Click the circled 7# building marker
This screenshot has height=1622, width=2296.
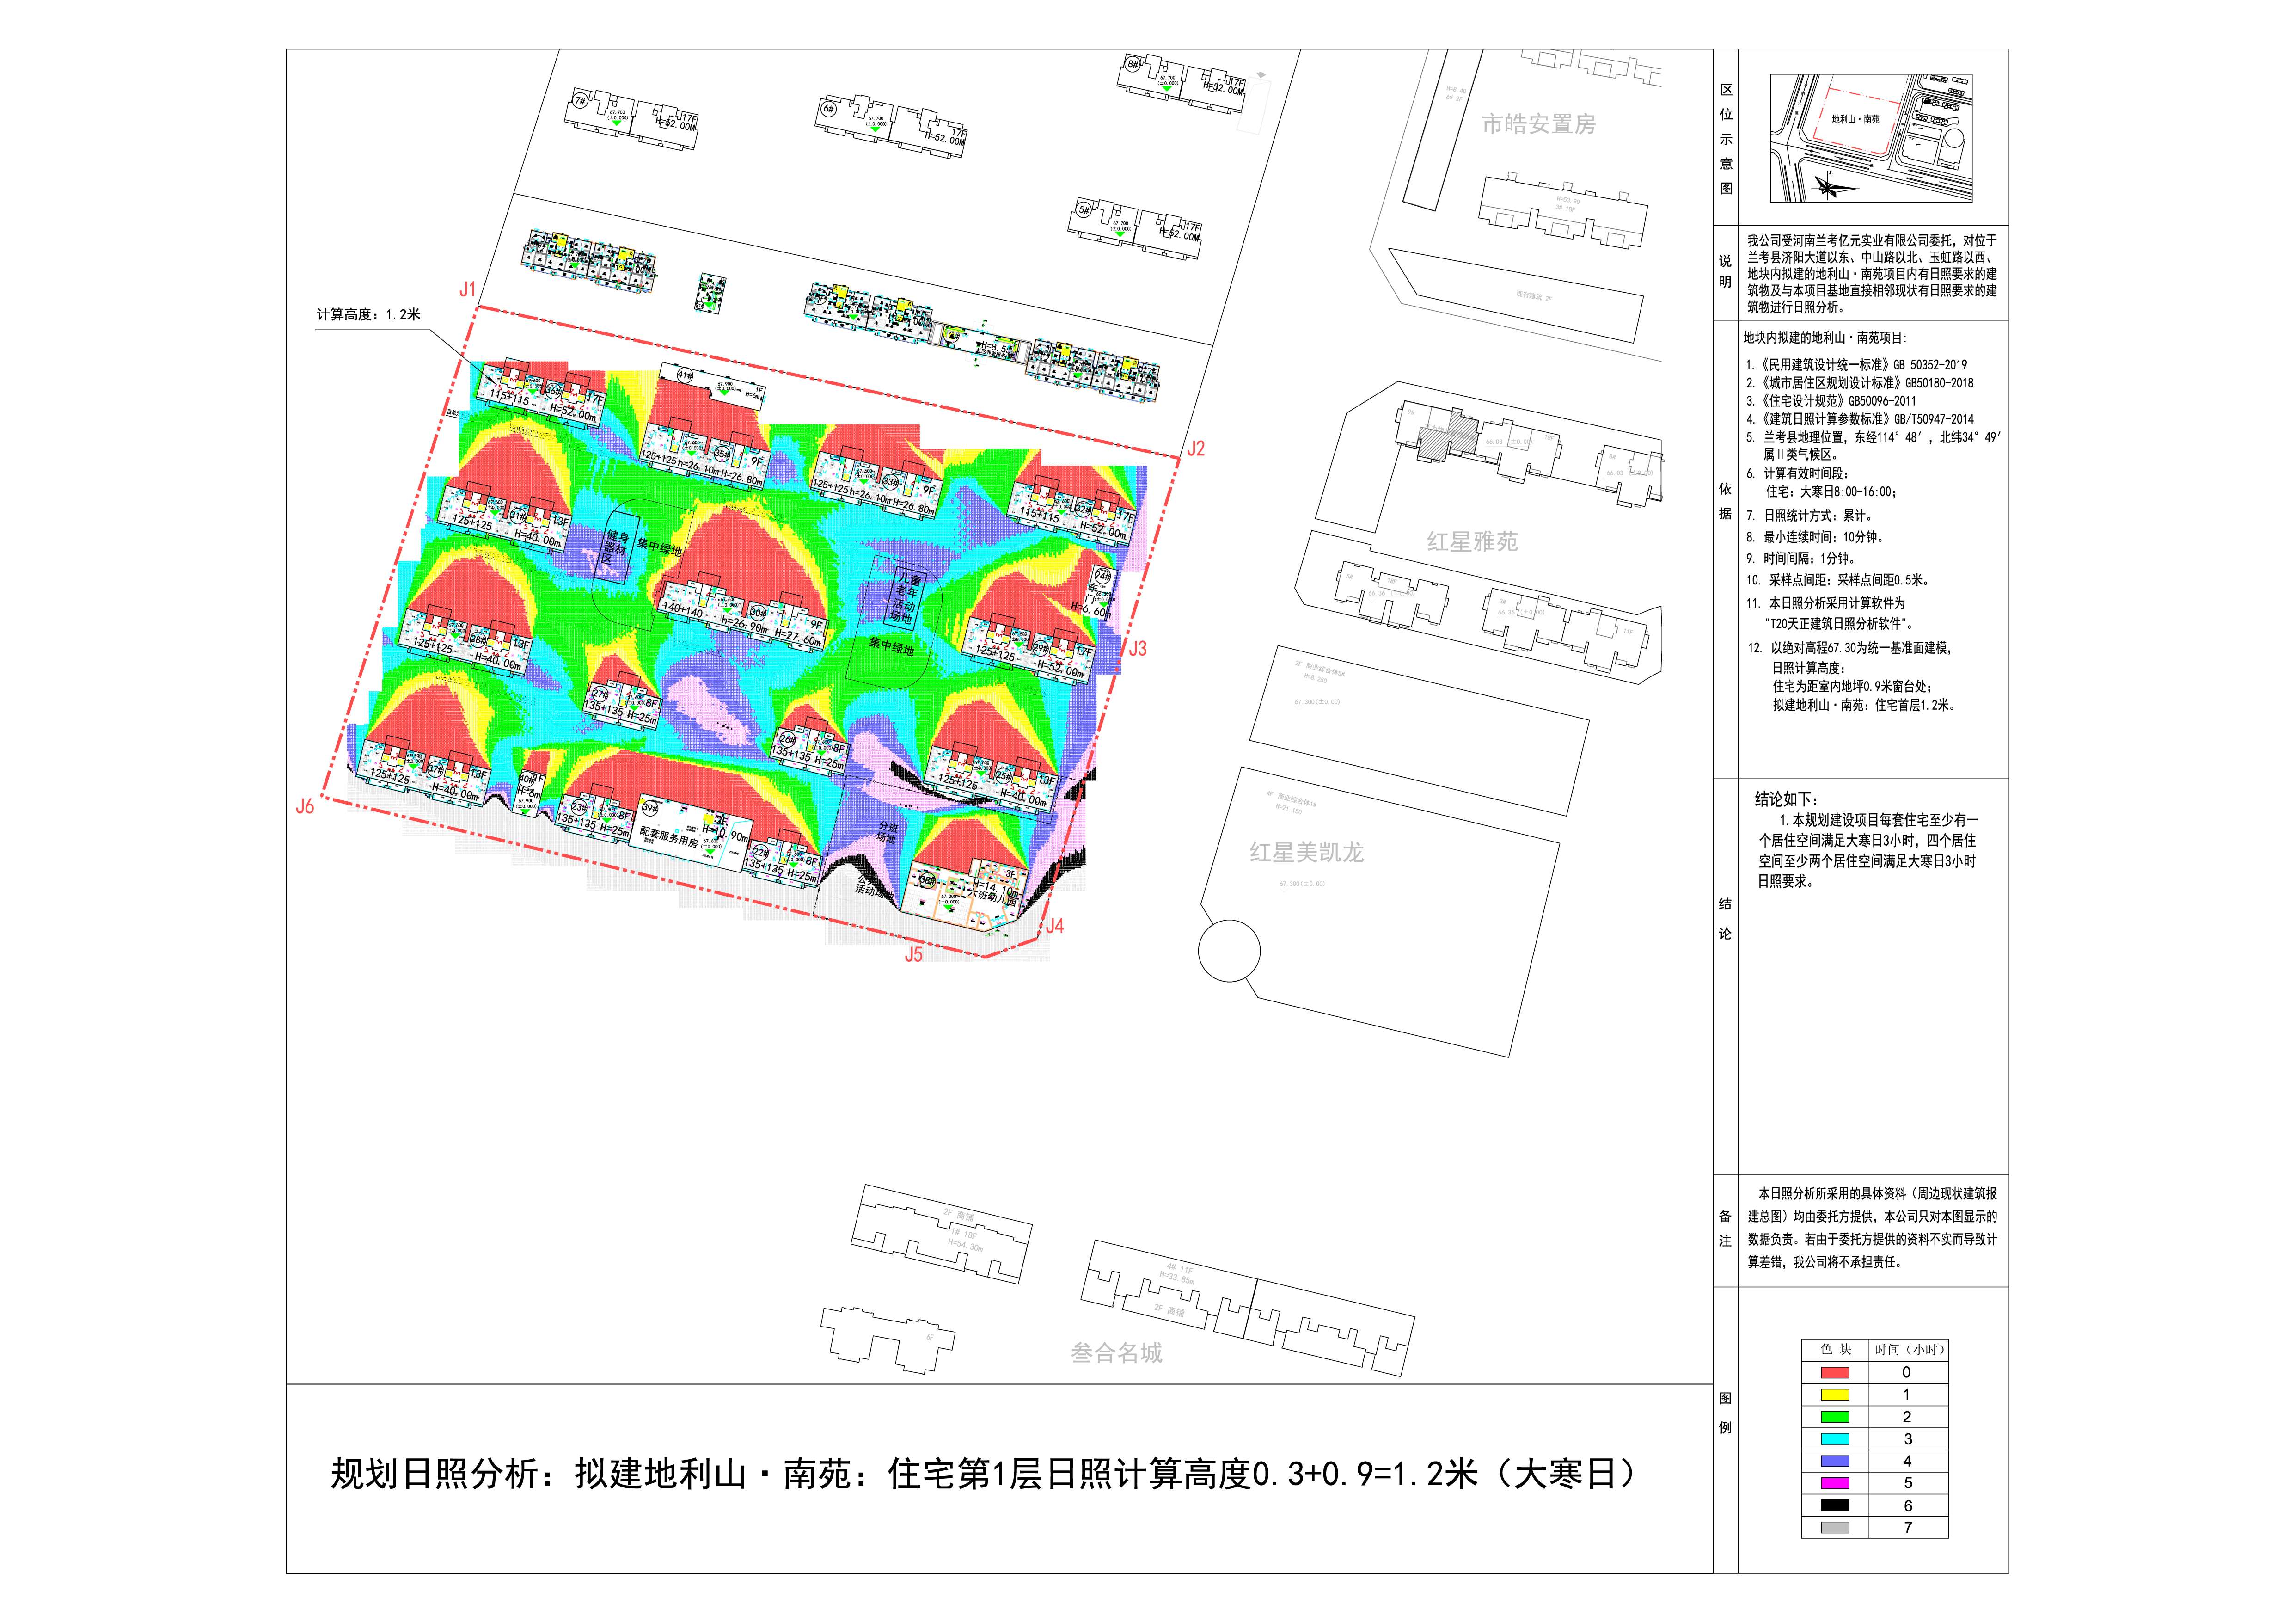coord(580,100)
